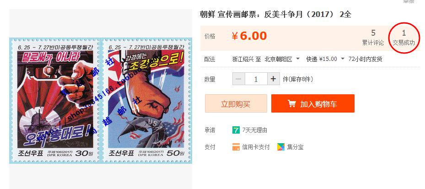Decrease quantity with the minus button

(x=238, y=79)
